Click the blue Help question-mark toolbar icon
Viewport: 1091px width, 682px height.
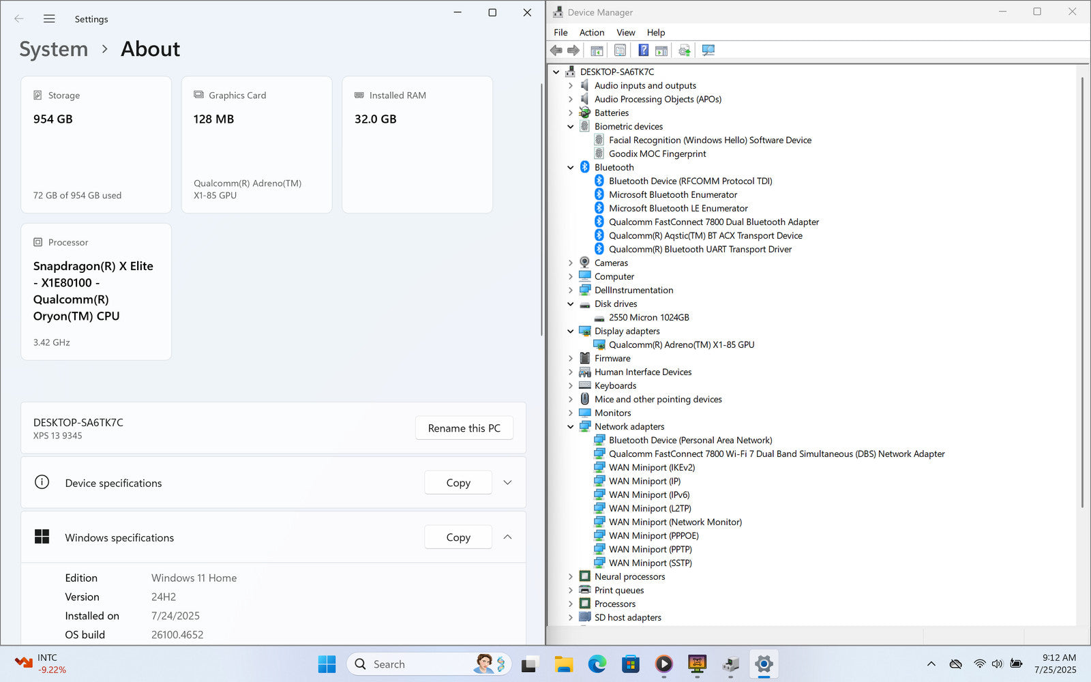[x=643, y=50]
